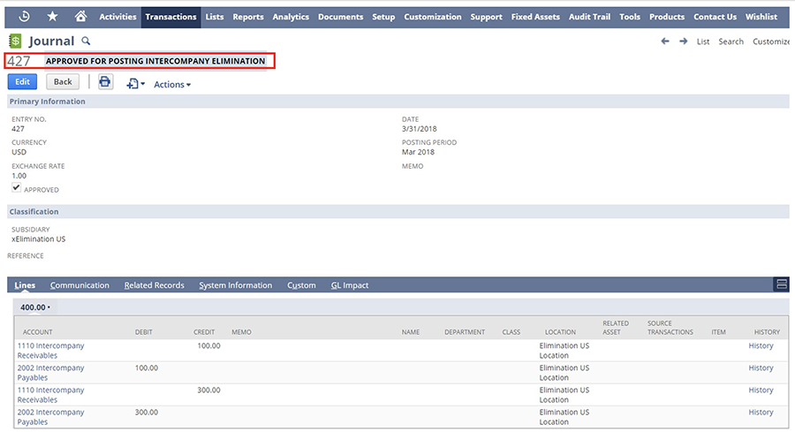Open the Reports menu
The height and width of the screenshot is (432, 795).
point(248,17)
